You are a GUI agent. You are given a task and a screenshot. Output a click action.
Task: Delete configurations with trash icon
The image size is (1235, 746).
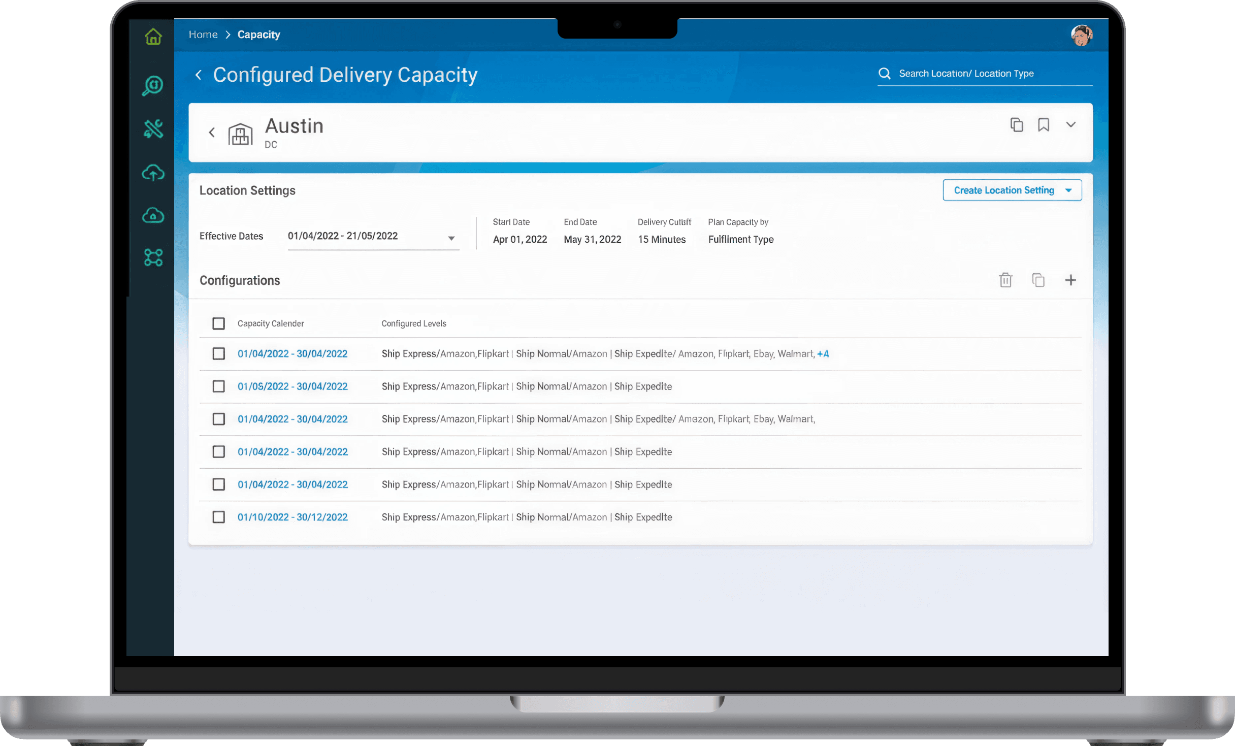[x=1005, y=280]
